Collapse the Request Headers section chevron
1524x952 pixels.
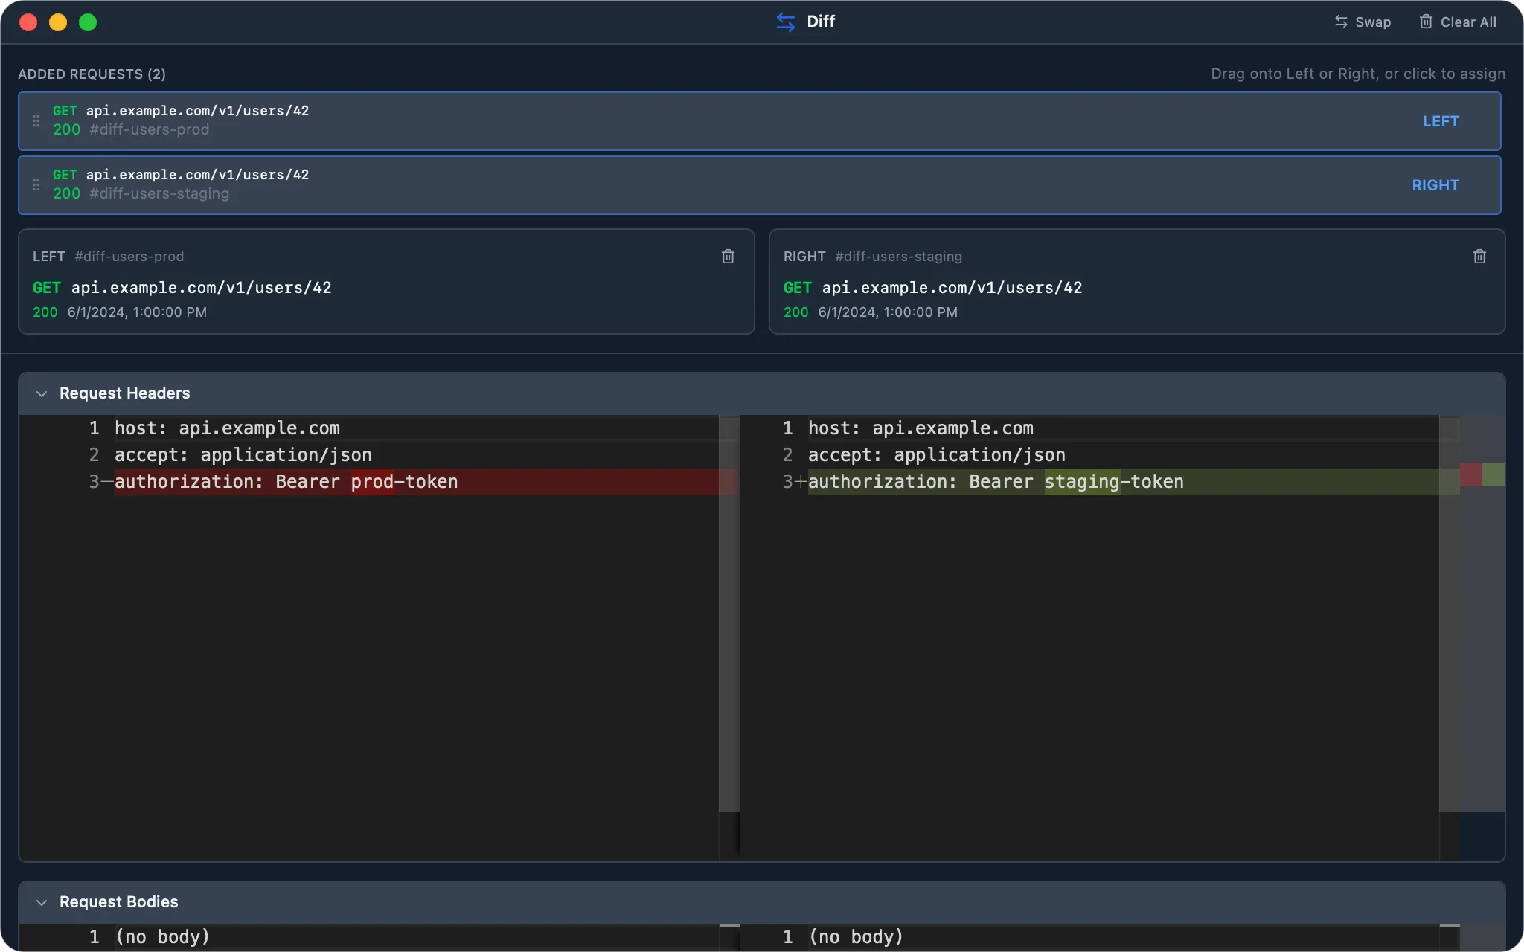[42, 393]
